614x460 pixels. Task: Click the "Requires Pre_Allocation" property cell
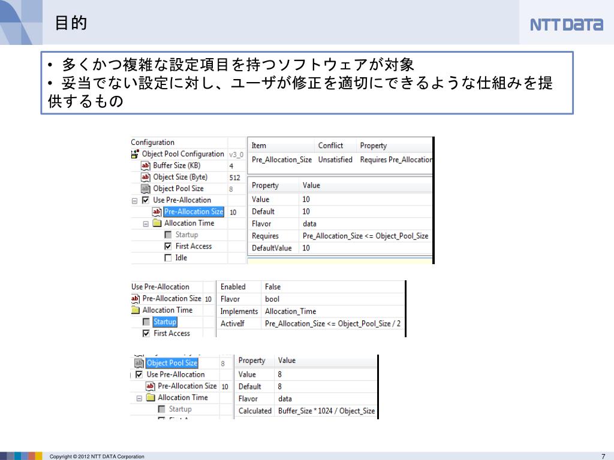click(396, 159)
